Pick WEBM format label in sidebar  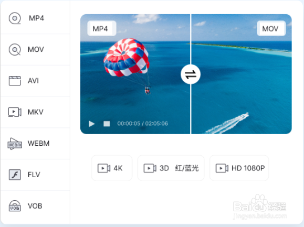[38, 144]
